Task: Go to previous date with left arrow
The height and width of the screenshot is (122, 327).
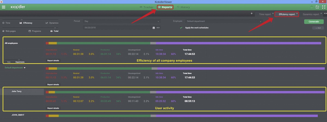Action: tap(157, 28)
